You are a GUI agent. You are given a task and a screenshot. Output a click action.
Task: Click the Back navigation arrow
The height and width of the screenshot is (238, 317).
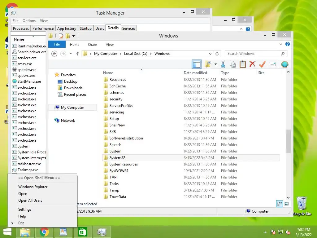pos(54,54)
